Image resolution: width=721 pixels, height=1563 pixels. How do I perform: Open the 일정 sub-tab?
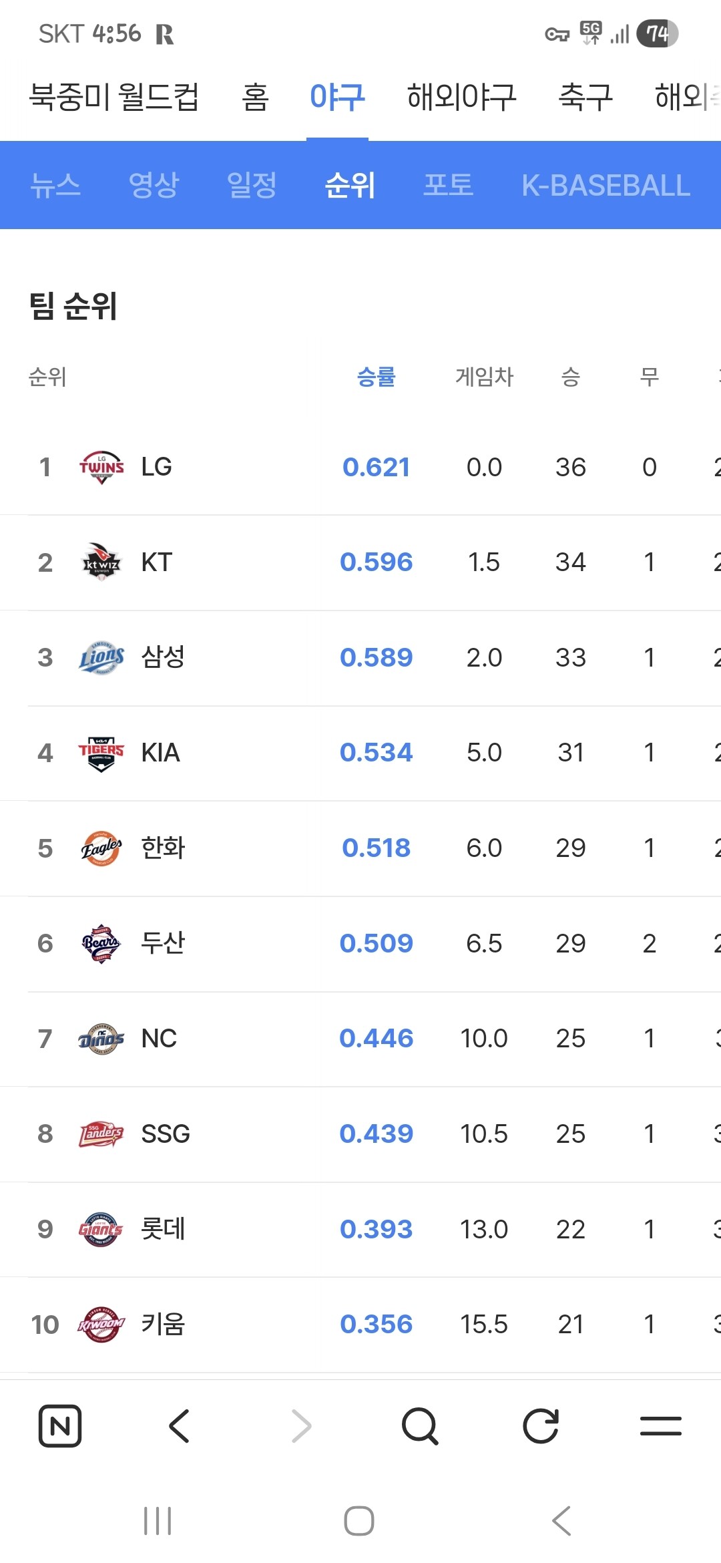(x=252, y=185)
